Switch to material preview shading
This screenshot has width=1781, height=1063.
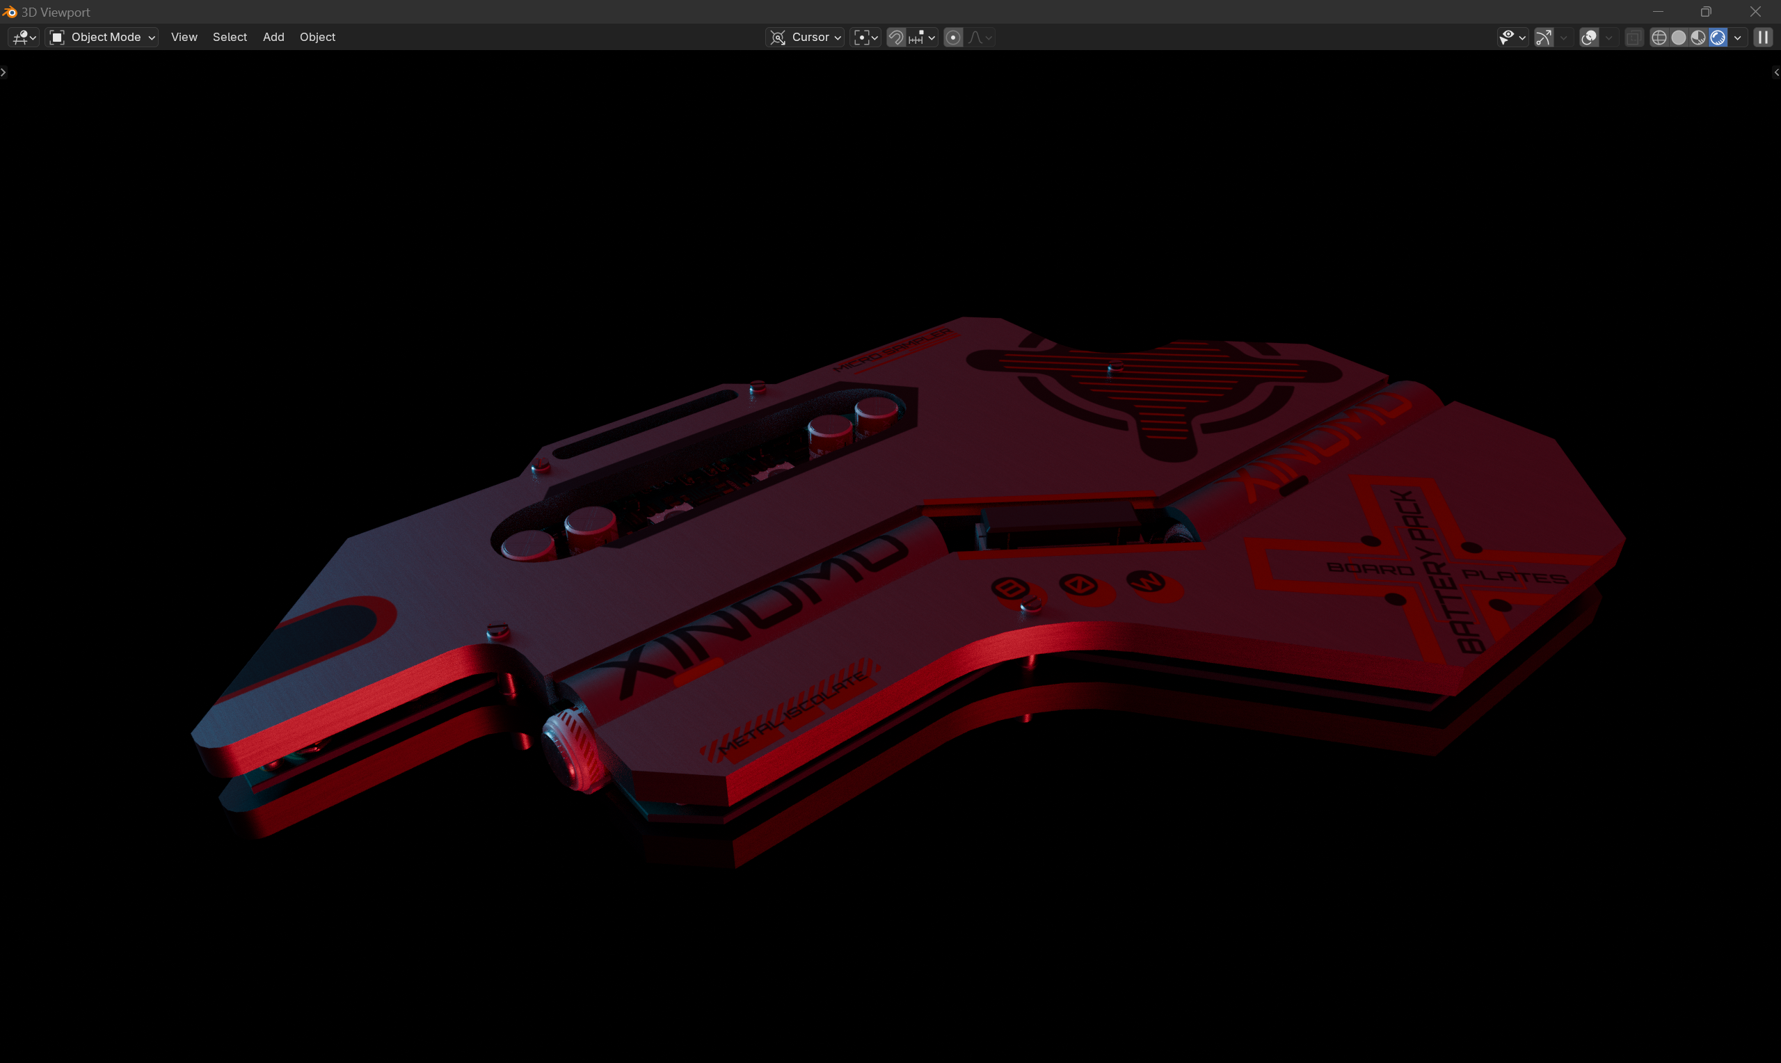click(1698, 38)
